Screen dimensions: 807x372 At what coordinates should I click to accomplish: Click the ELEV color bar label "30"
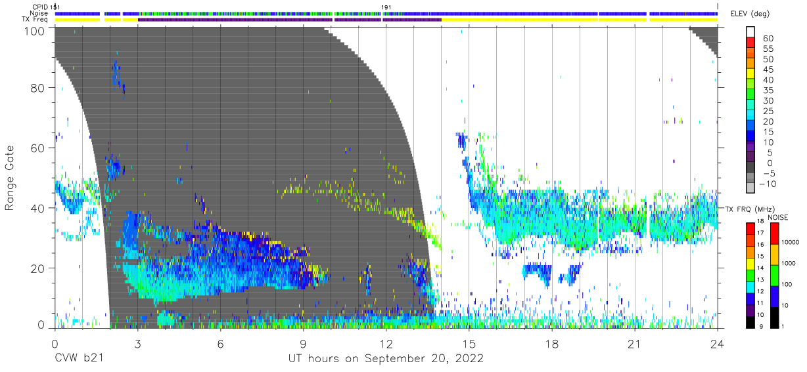[x=768, y=101]
